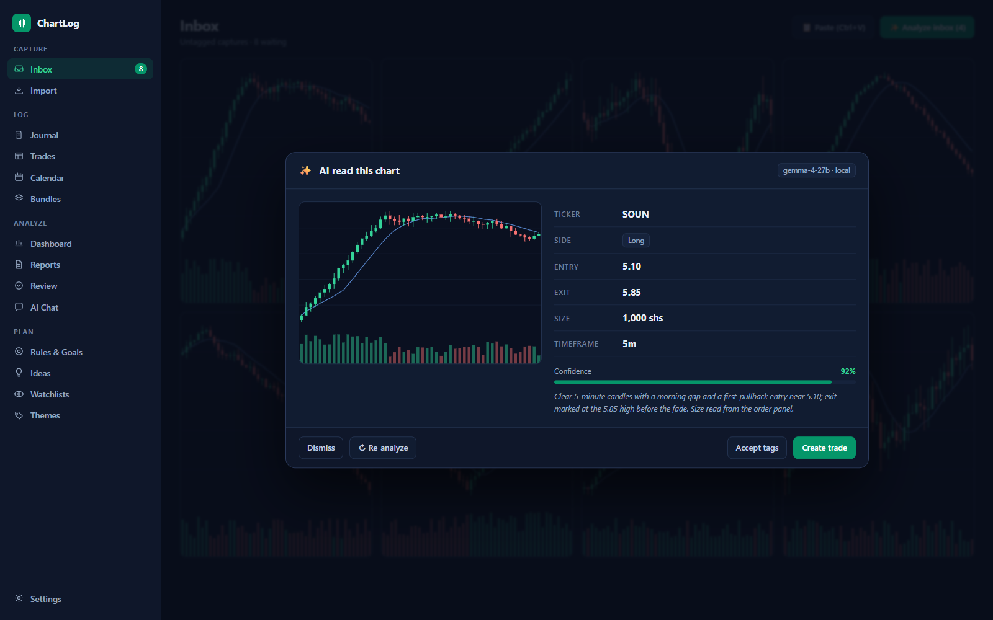The image size is (993, 620).
Task: Click the Review checkmark icon
Action: [19, 286]
